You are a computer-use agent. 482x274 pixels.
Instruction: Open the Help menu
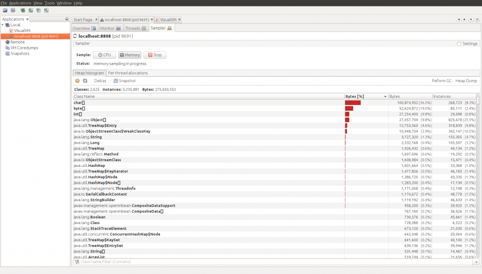[78, 3]
